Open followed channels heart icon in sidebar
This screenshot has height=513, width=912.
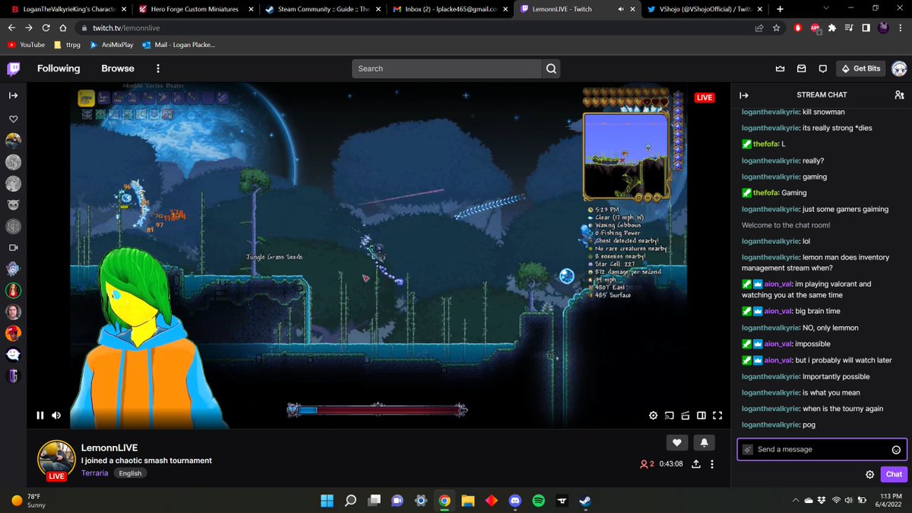(x=13, y=119)
